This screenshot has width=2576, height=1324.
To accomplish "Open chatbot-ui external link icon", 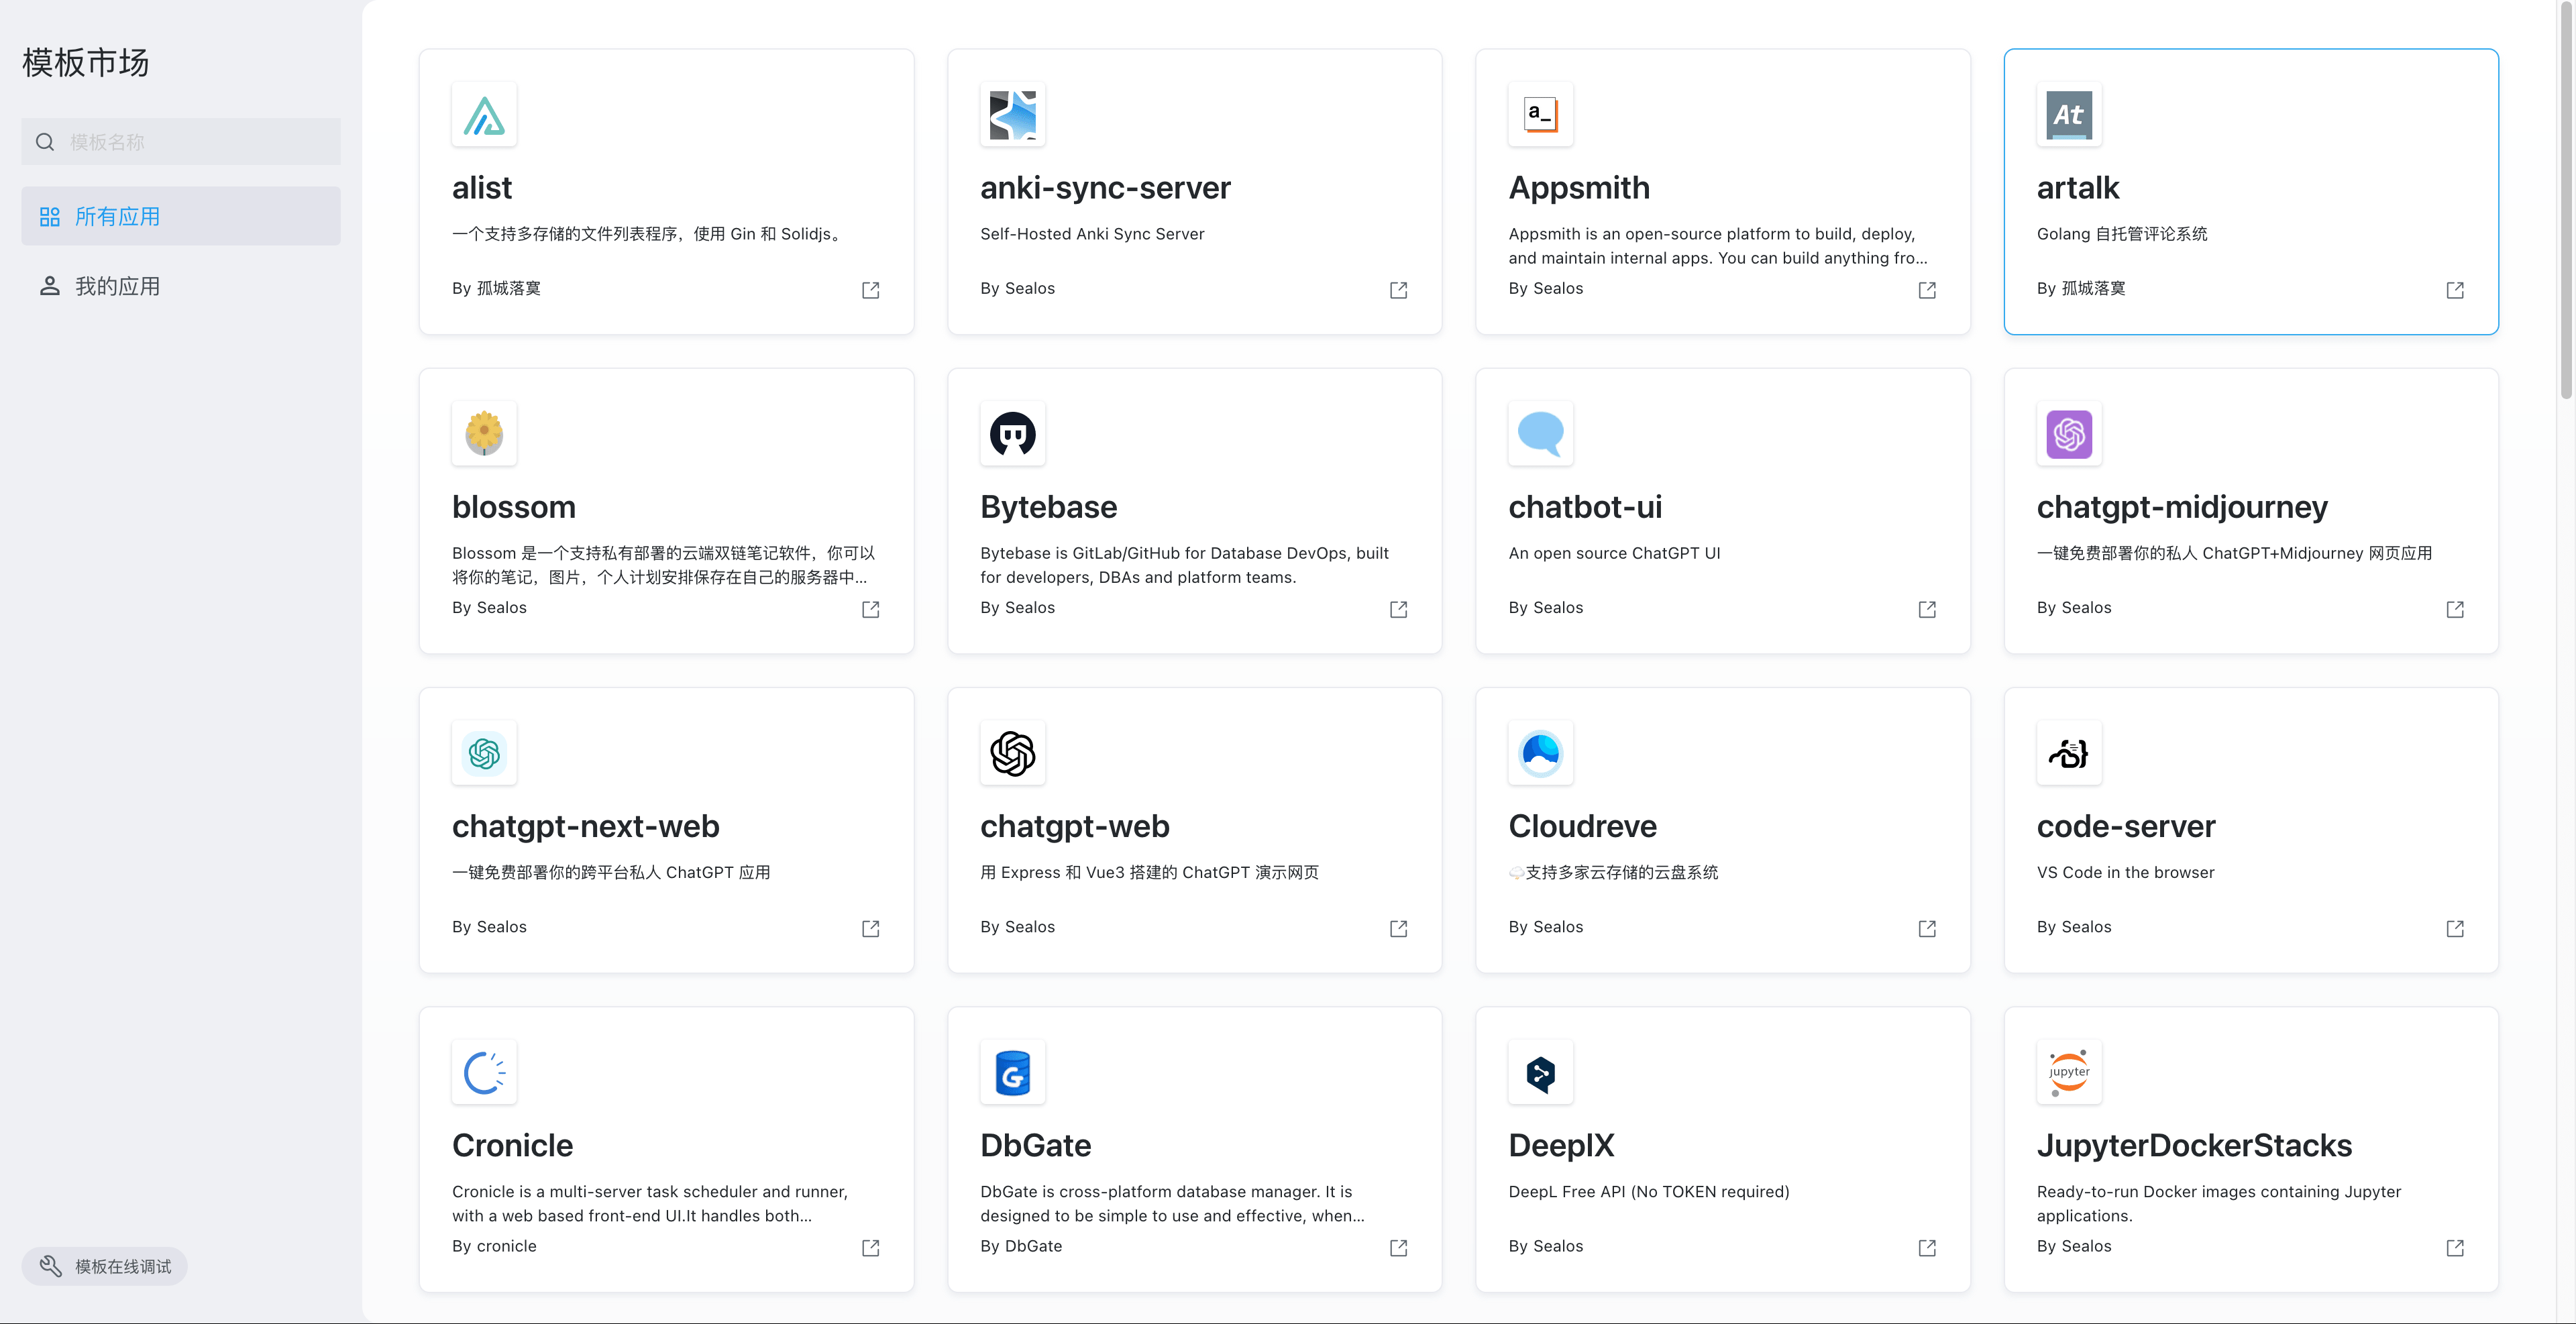I will point(1927,609).
